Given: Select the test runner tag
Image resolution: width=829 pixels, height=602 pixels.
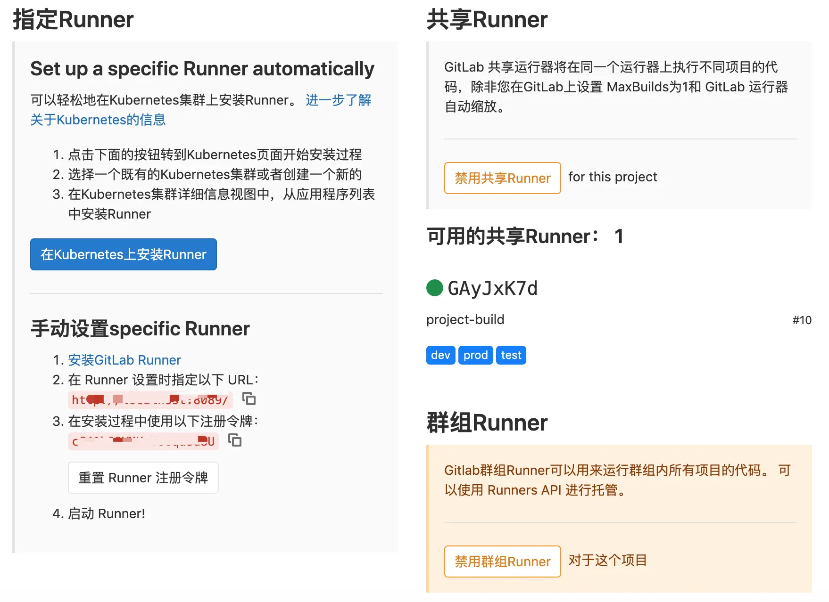Looking at the screenshot, I should pyautogui.click(x=511, y=355).
